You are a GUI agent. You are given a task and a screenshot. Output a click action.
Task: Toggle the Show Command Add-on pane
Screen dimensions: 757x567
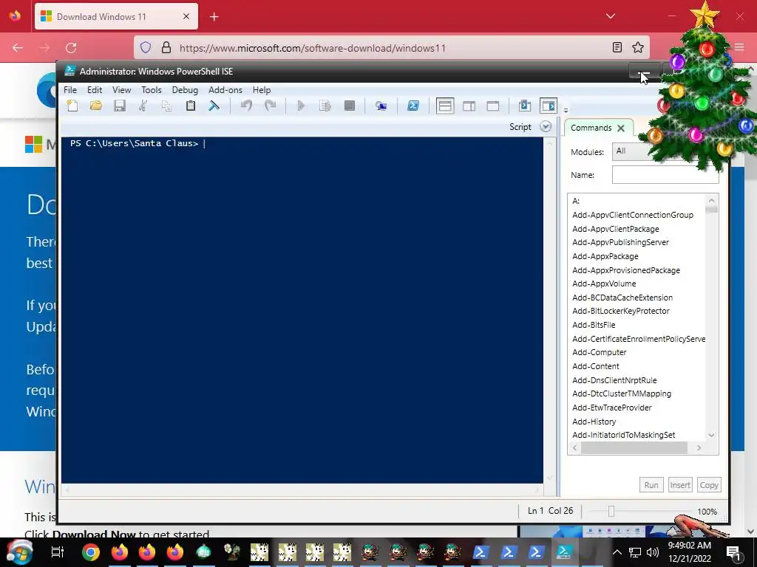click(549, 106)
